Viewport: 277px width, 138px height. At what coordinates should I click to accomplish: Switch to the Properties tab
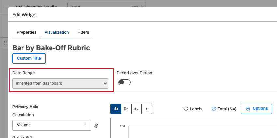point(26,32)
